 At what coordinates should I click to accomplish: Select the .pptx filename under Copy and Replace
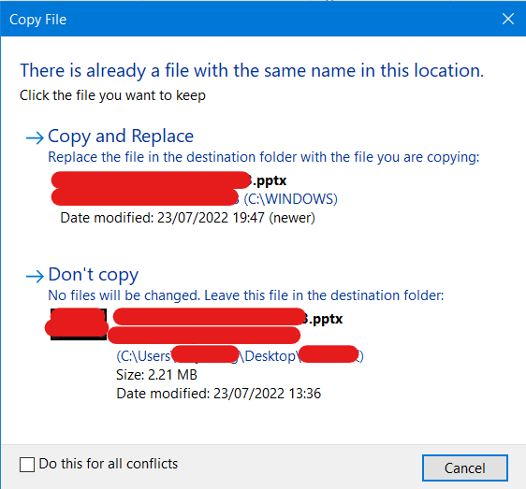click(x=168, y=180)
